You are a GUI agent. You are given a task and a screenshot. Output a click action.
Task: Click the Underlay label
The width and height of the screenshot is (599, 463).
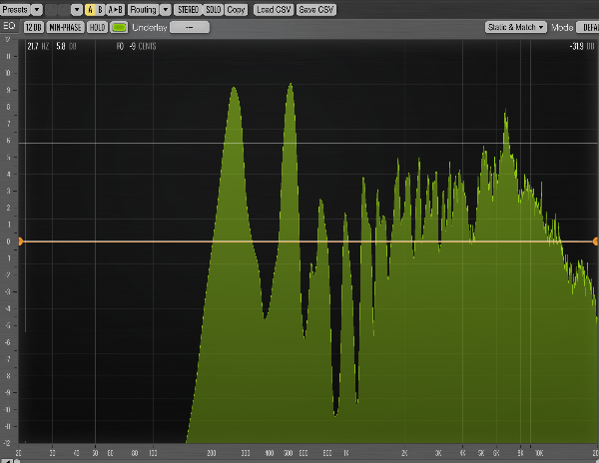point(150,28)
